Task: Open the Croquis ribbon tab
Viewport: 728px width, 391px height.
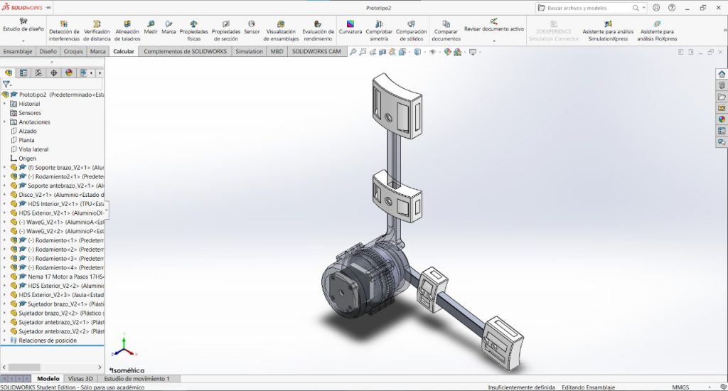Action: [x=73, y=52]
